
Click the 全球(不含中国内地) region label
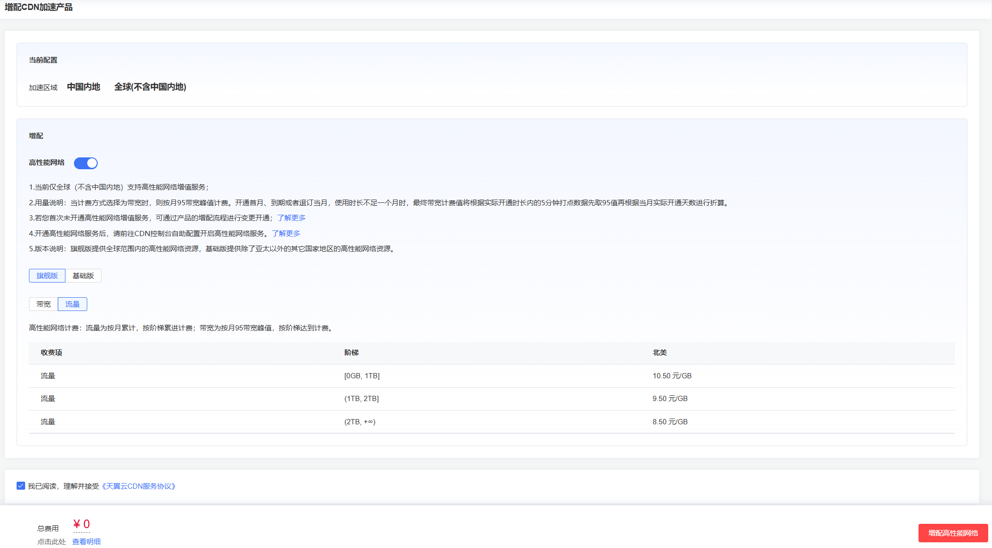[x=150, y=87]
